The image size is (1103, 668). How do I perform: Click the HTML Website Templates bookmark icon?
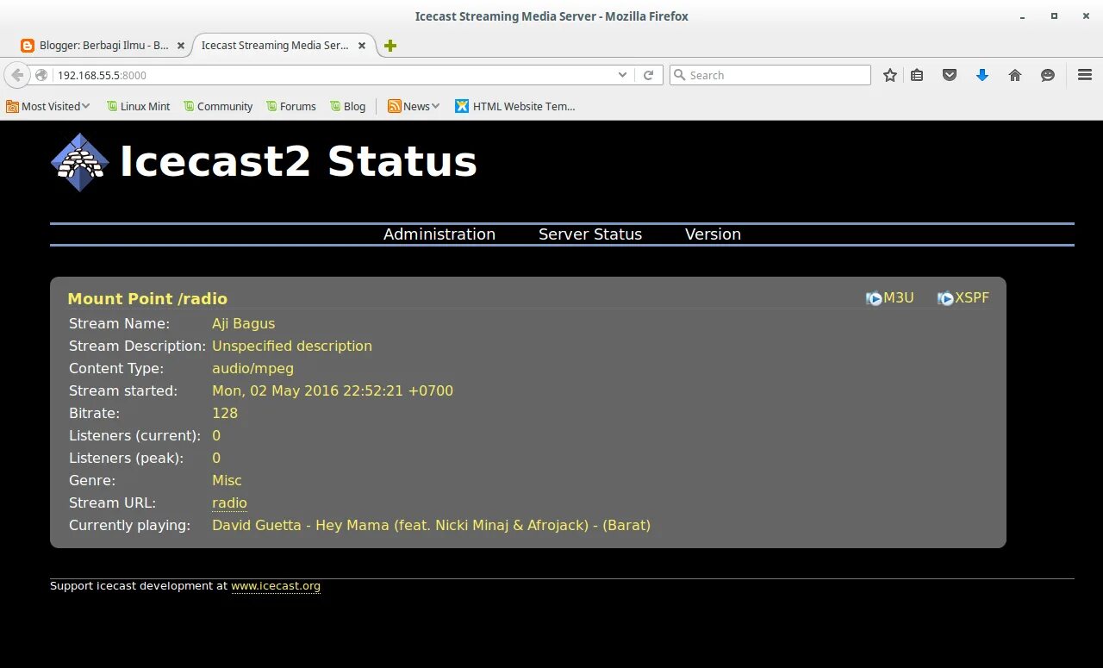[x=462, y=106]
